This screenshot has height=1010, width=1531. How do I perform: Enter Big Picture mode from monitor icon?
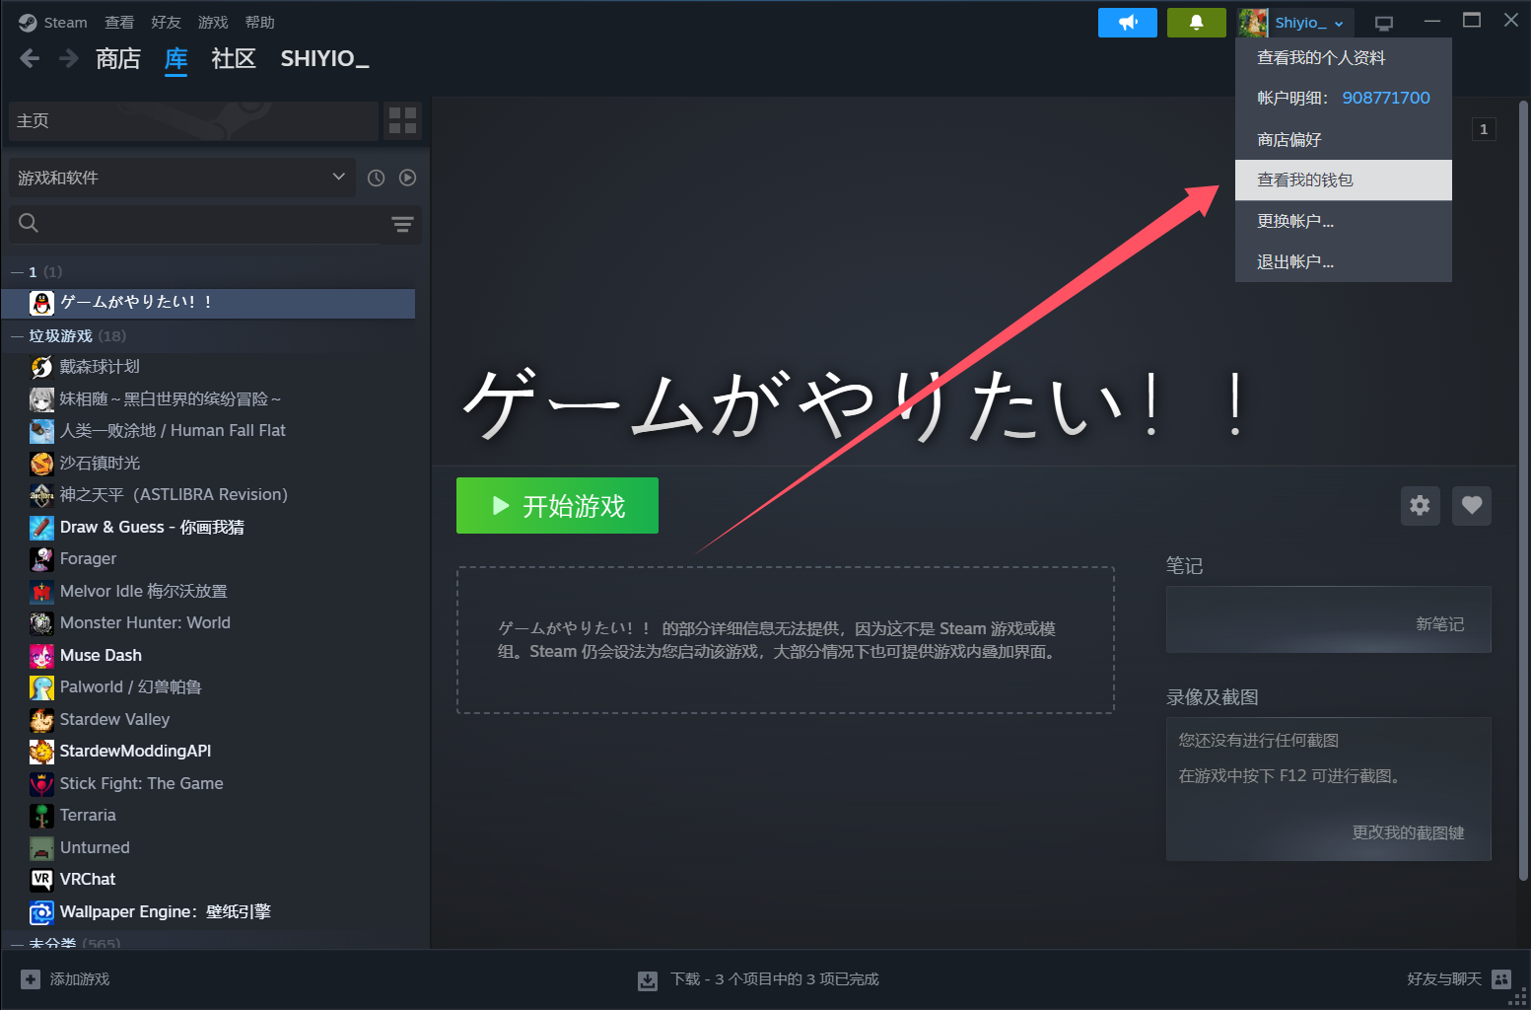[x=1384, y=23]
